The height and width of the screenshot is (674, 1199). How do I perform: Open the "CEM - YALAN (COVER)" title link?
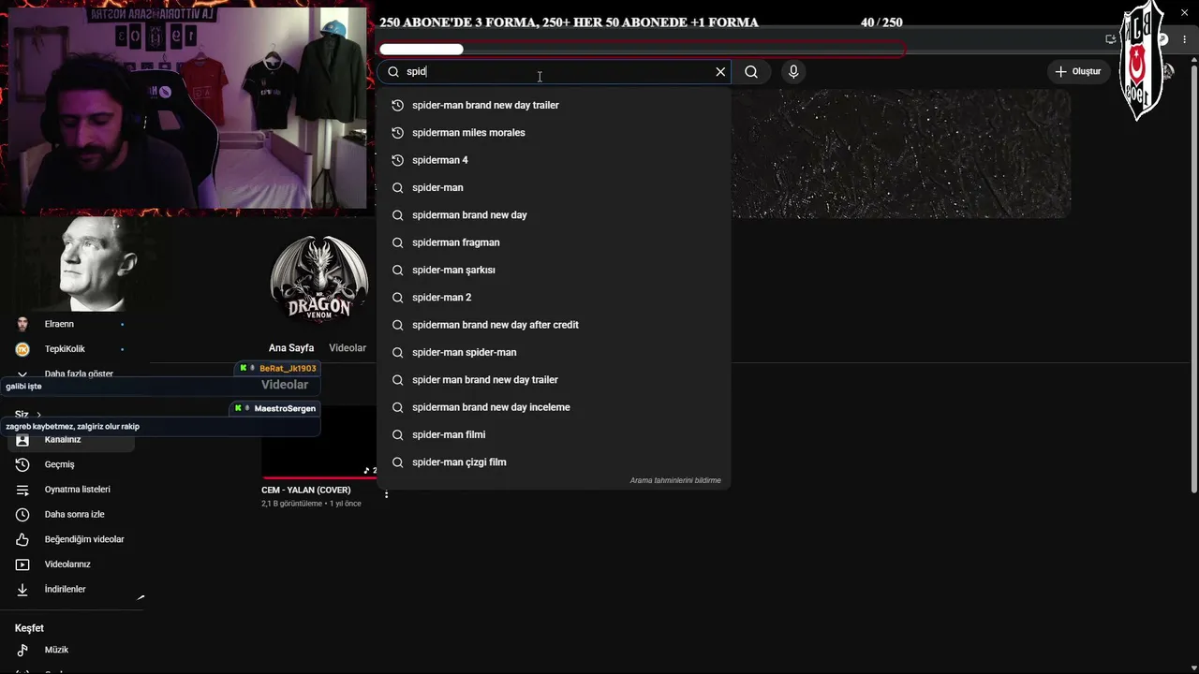[306, 491]
